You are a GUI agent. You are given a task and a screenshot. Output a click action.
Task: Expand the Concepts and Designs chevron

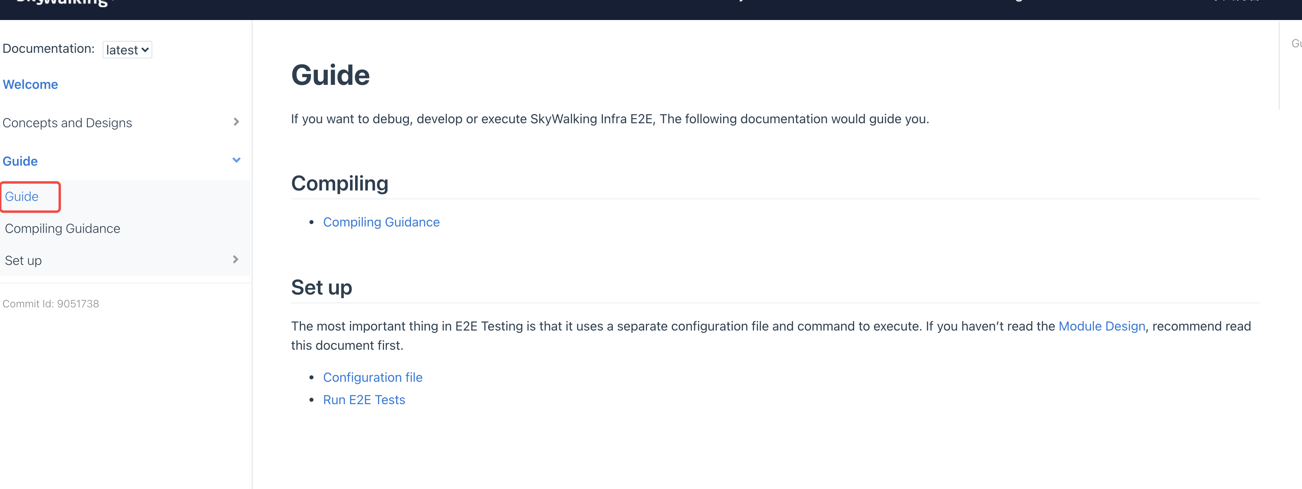[236, 122]
